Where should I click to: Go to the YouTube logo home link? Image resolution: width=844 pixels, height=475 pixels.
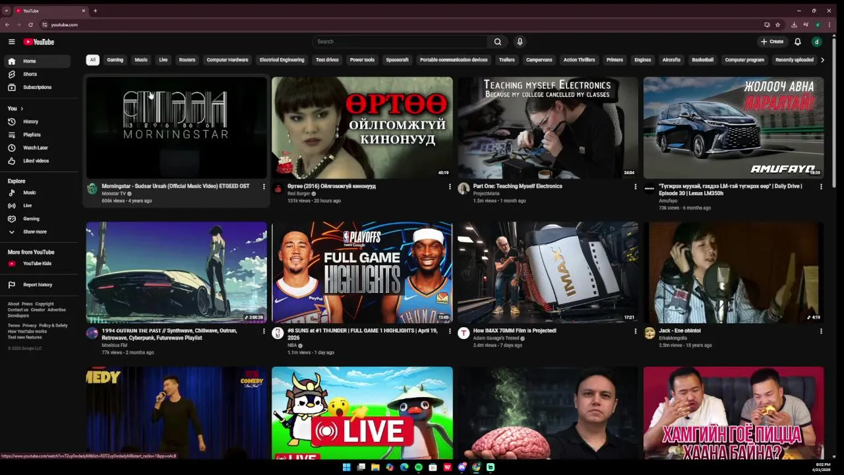pyautogui.click(x=39, y=42)
